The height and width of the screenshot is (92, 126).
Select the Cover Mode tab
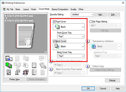coord(44,9)
